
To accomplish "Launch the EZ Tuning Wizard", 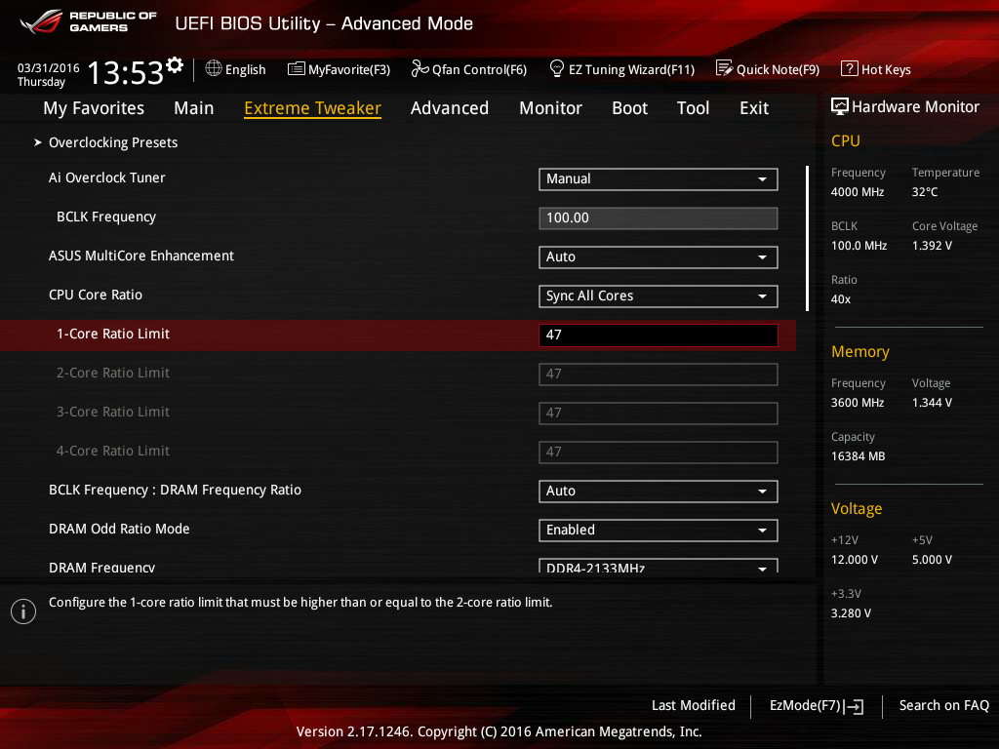I will click(x=622, y=69).
